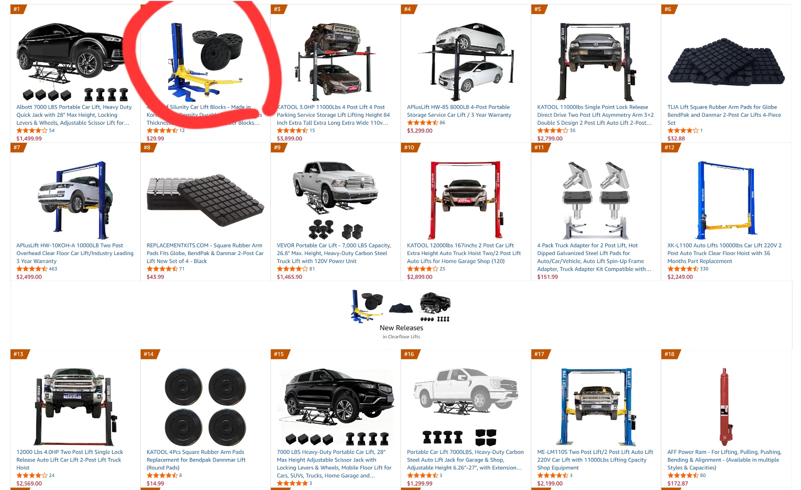Click the XK-L1100 star rating with 330 reviews
The height and width of the screenshot is (490, 801).
coord(683,269)
